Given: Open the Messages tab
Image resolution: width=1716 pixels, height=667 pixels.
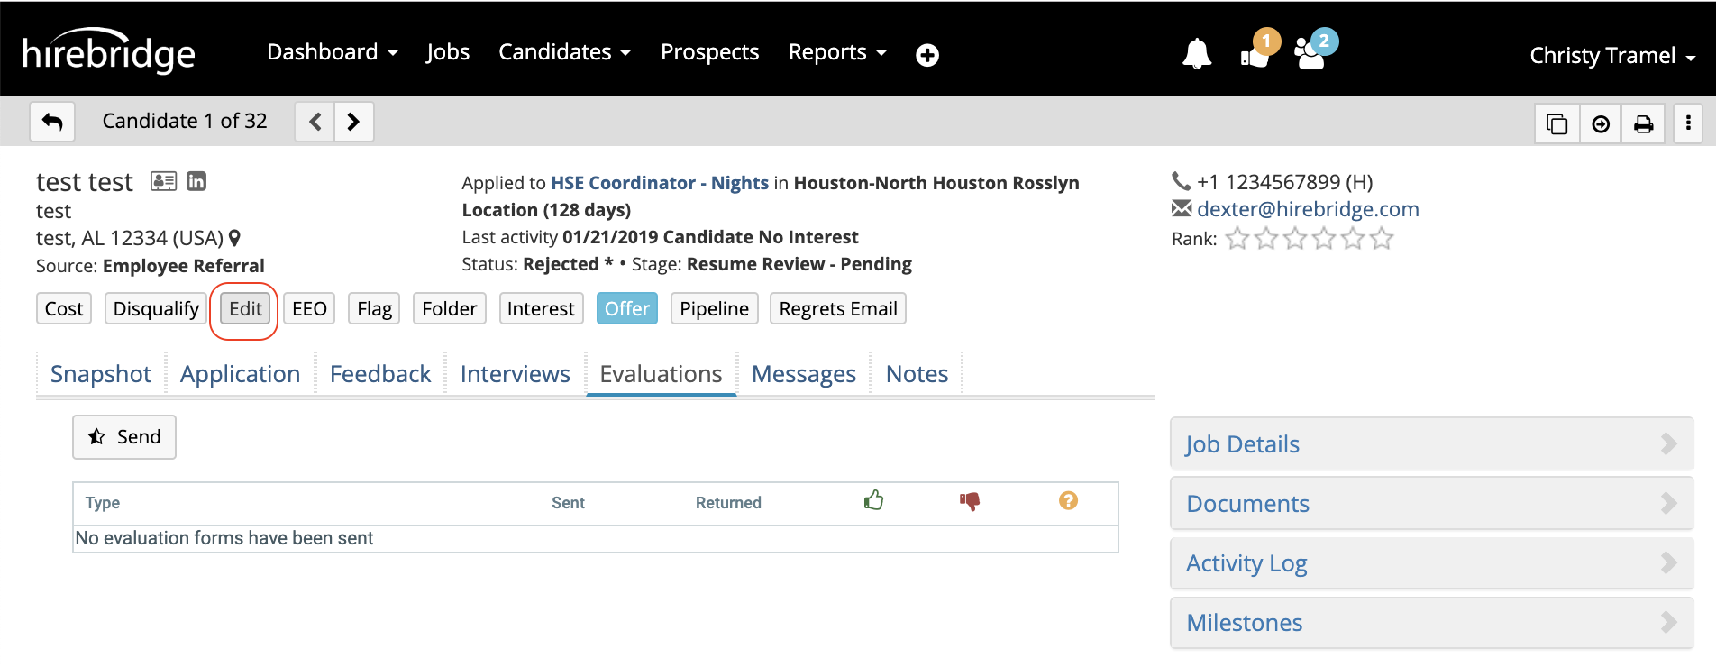Looking at the screenshot, I should click(x=803, y=374).
